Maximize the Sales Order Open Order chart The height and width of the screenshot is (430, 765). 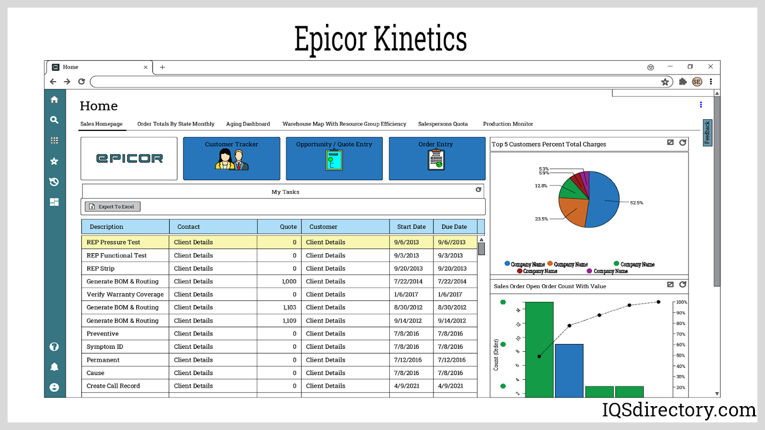click(x=670, y=284)
